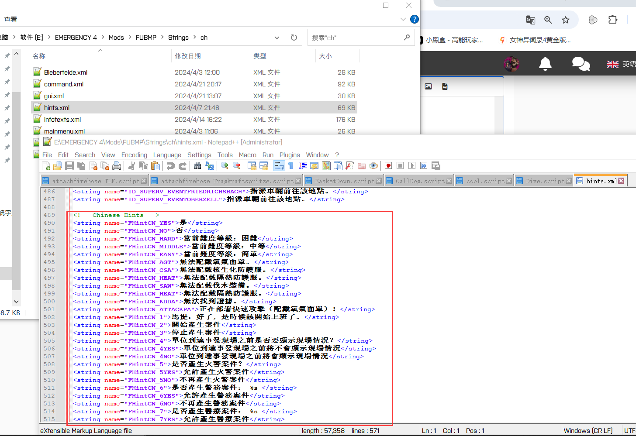Start macro recording with the red record icon
Image resolution: width=636 pixels, height=436 pixels.
tap(388, 166)
